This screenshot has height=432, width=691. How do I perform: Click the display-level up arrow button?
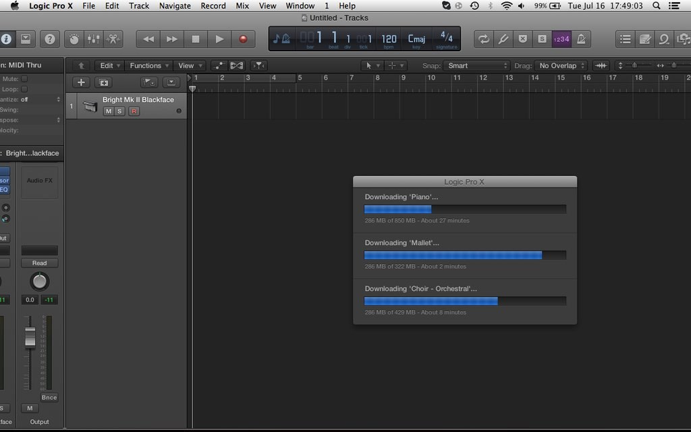(81, 65)
